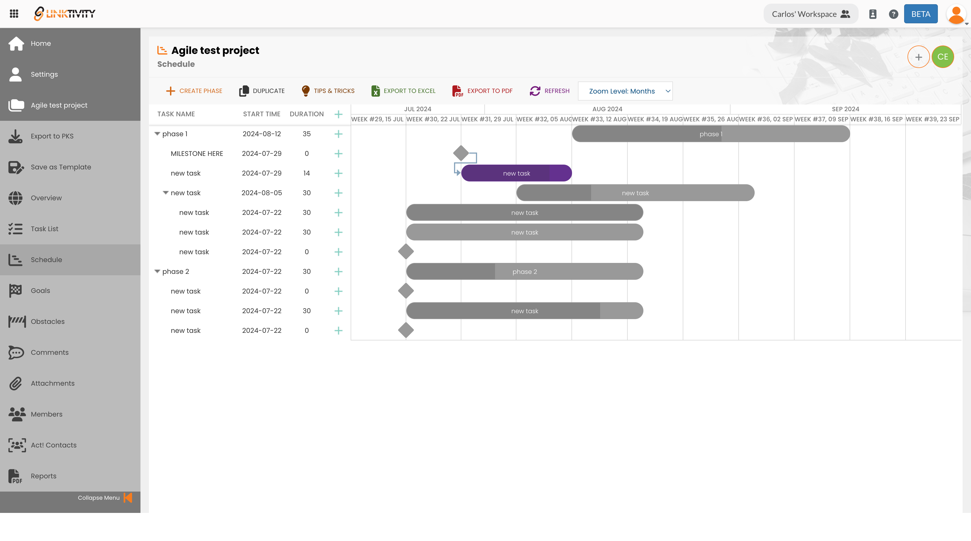Click Duplicate toolbar button

(x=262, y=91)
